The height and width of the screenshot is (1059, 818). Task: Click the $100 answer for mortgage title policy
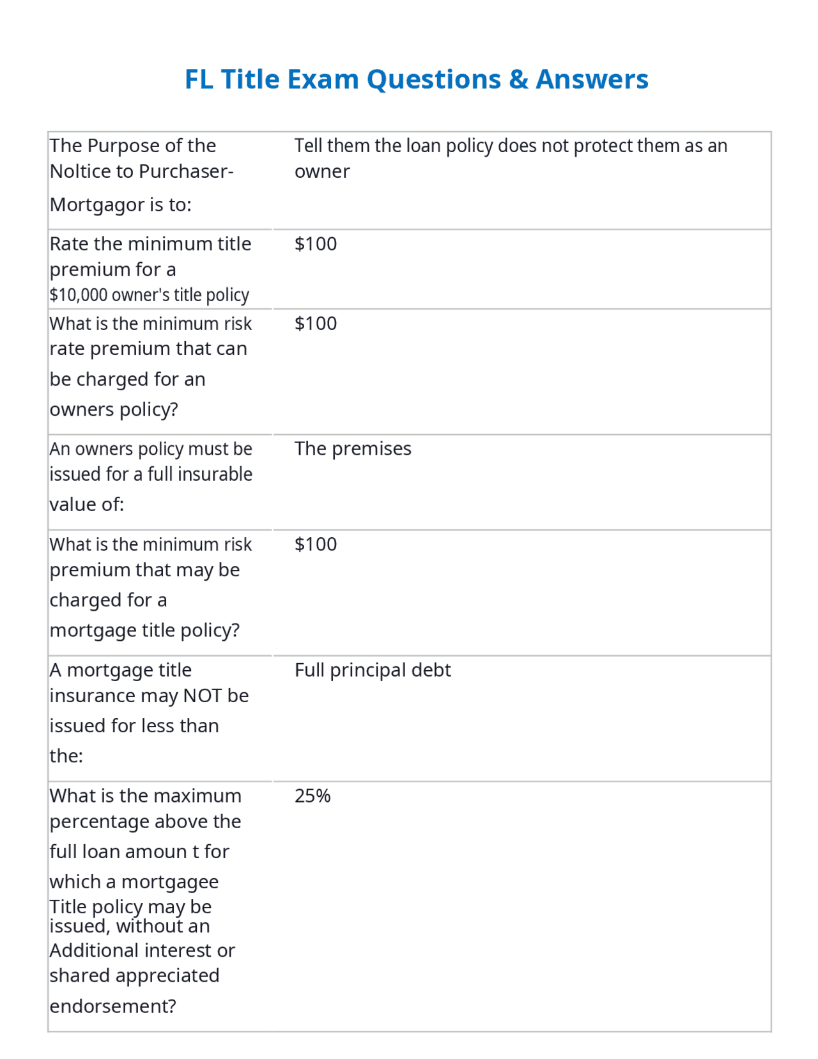[x=316, y=544]
